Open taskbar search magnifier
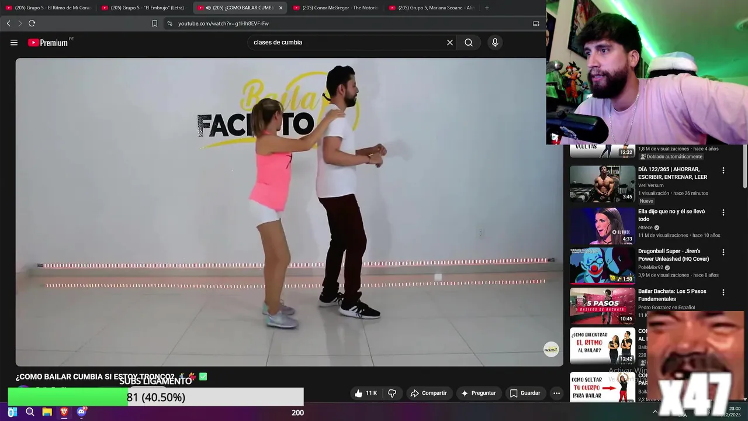This screenshot has height=421, width=748. click(x=30, y=412)
